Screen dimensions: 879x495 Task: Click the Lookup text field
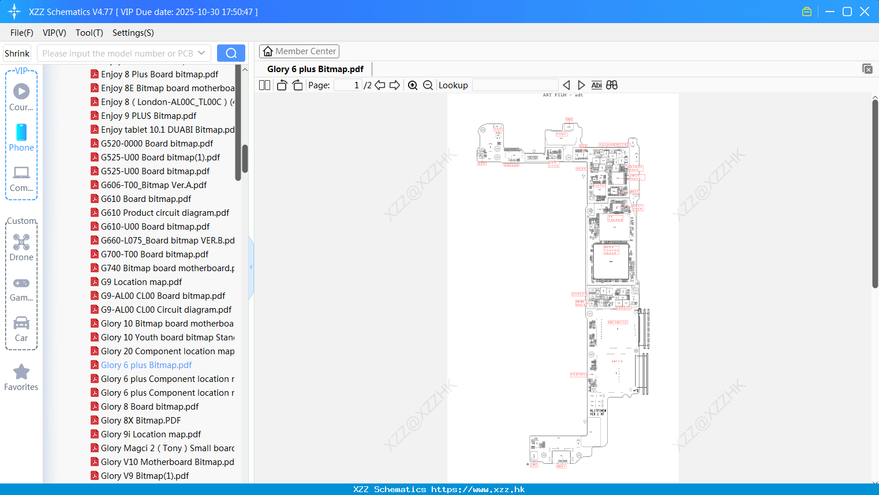tap(515, 85)
